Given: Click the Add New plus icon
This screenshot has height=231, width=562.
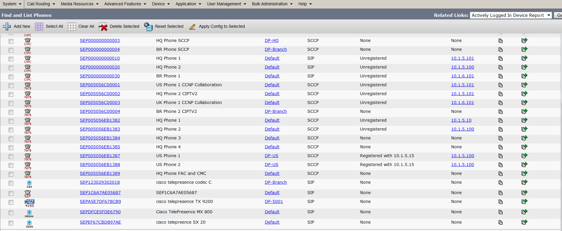Looking at the screenshot, I should tap(7, 27).
